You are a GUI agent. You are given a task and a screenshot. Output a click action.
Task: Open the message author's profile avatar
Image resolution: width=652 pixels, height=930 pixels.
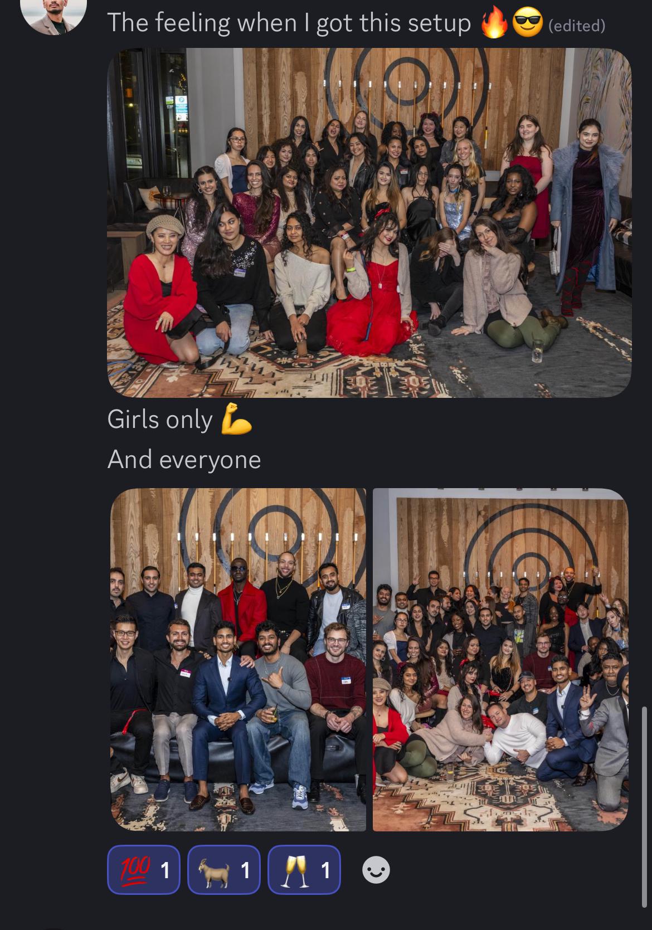point(53,11)
